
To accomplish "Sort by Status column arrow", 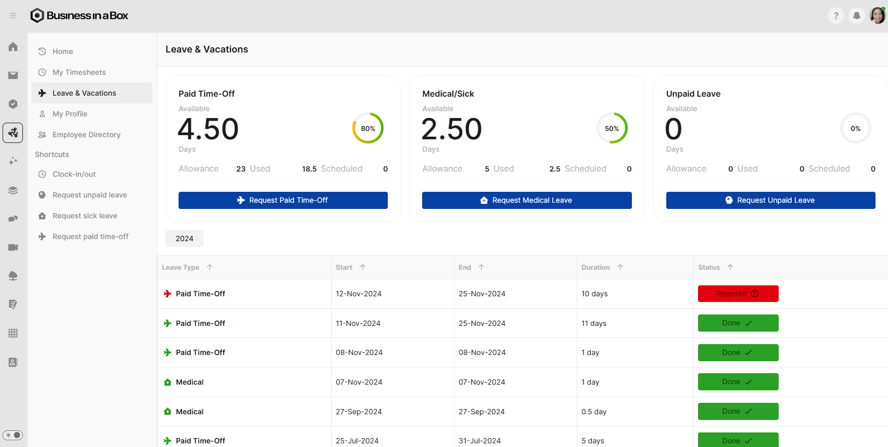I will [x=730, y=267].
